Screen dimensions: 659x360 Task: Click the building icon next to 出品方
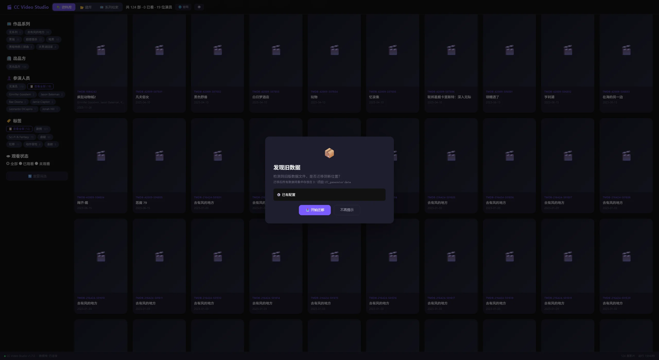point(9,58)
